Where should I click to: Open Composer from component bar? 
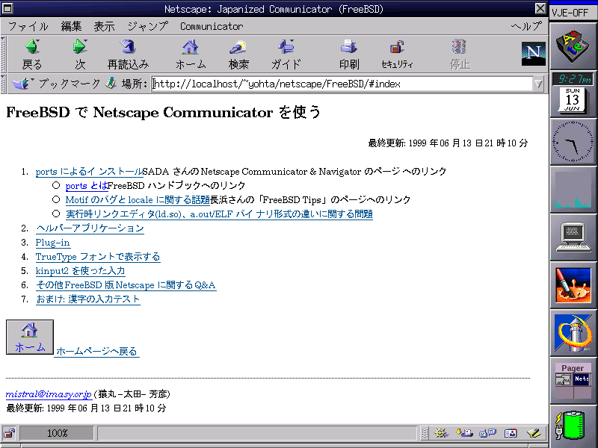click(534, 433)
